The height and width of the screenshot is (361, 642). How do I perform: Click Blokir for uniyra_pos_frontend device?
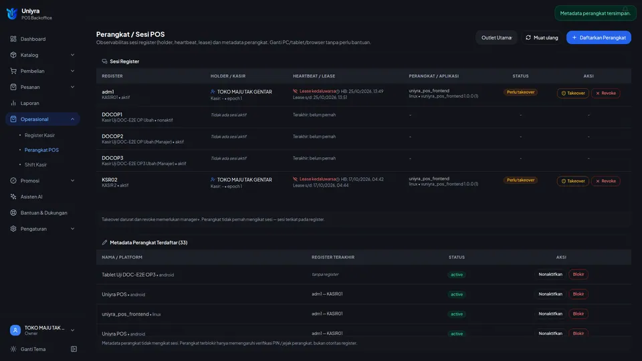tap(578, 314)
